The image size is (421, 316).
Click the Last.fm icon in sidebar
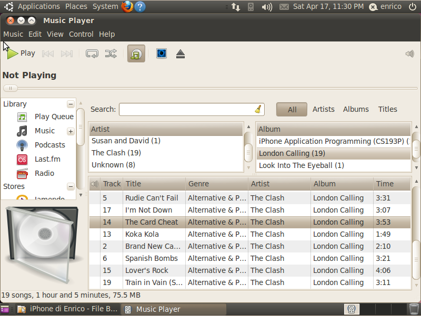click(x=22, y=160)
